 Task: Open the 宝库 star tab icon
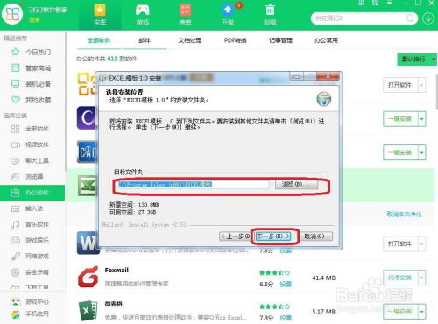(x=100, y=11)
